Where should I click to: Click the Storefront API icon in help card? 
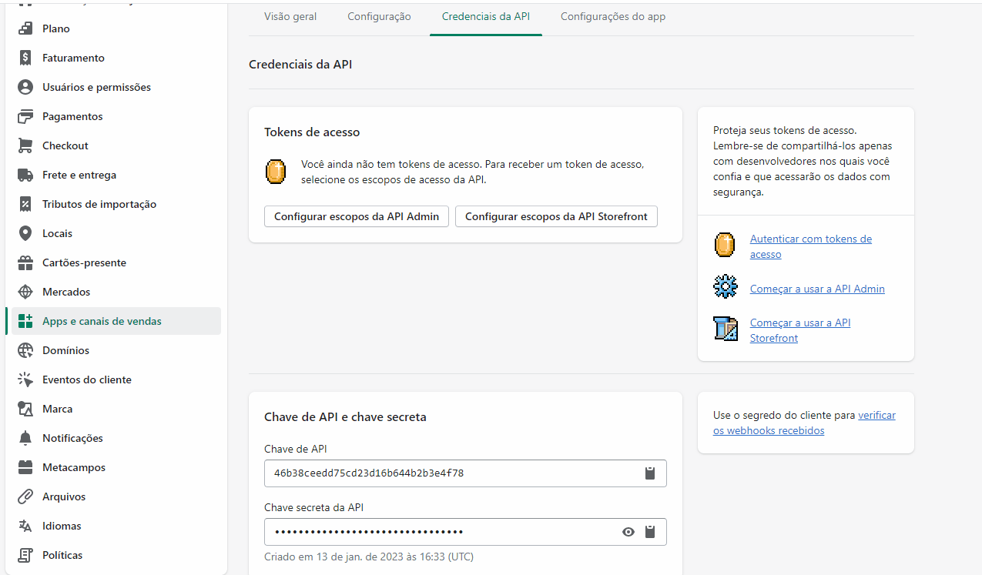coord(726,329)
